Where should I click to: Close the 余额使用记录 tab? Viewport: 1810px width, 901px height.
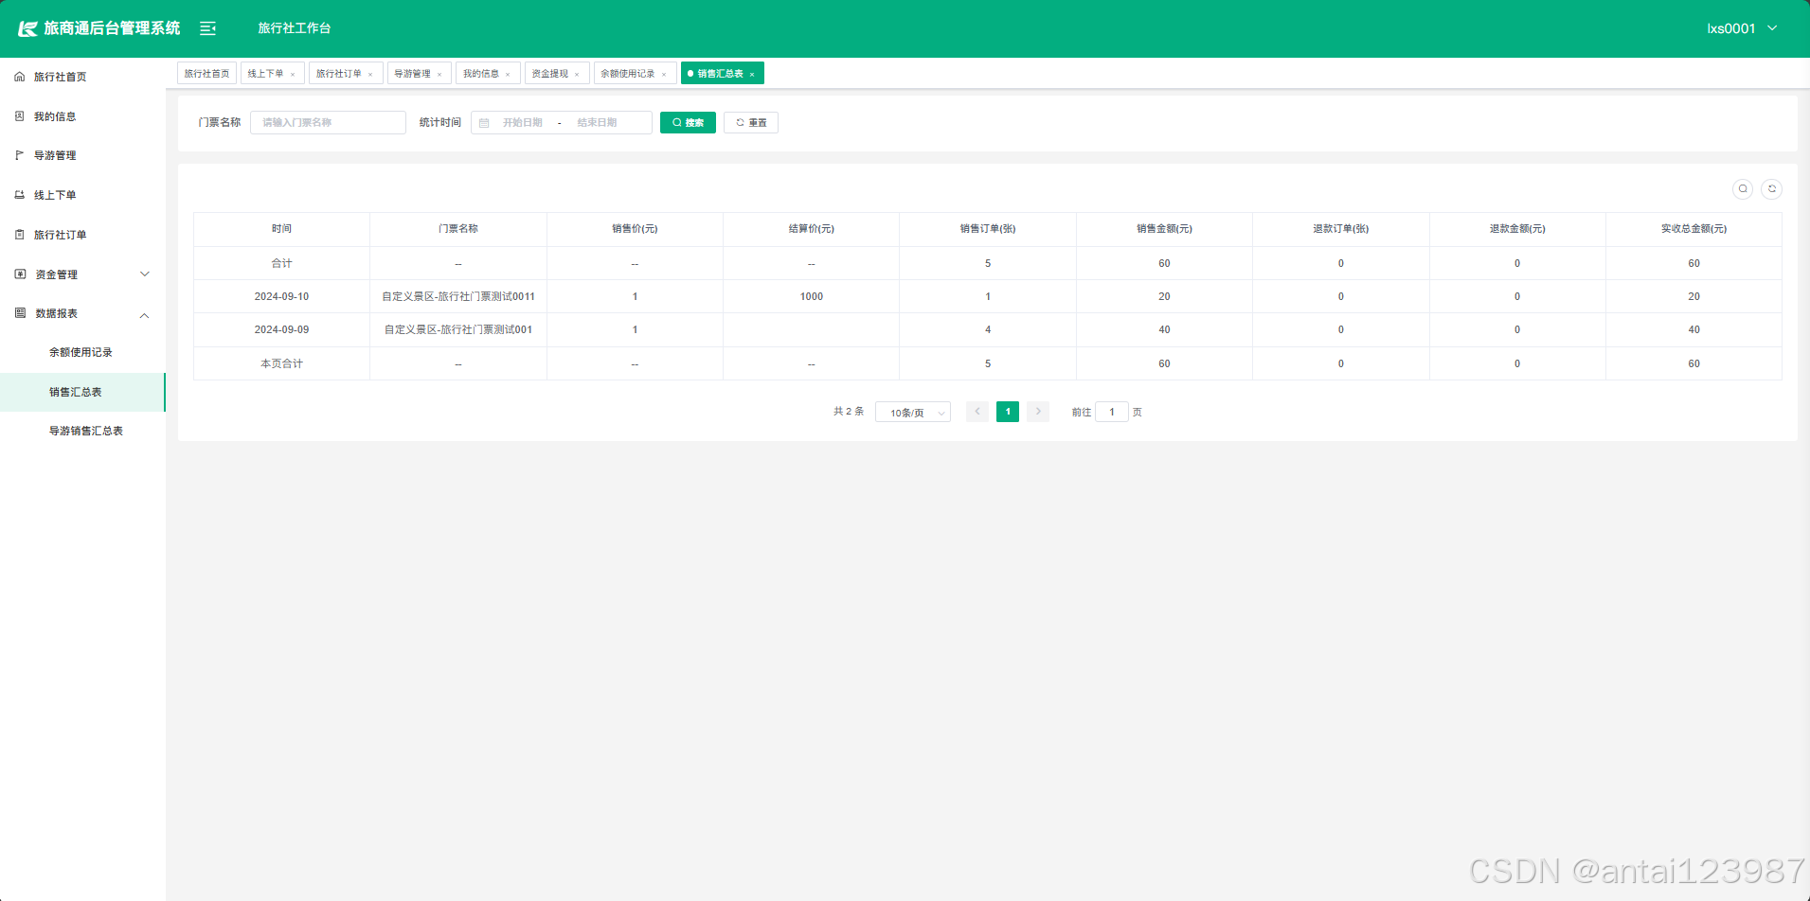coord(664,74)
